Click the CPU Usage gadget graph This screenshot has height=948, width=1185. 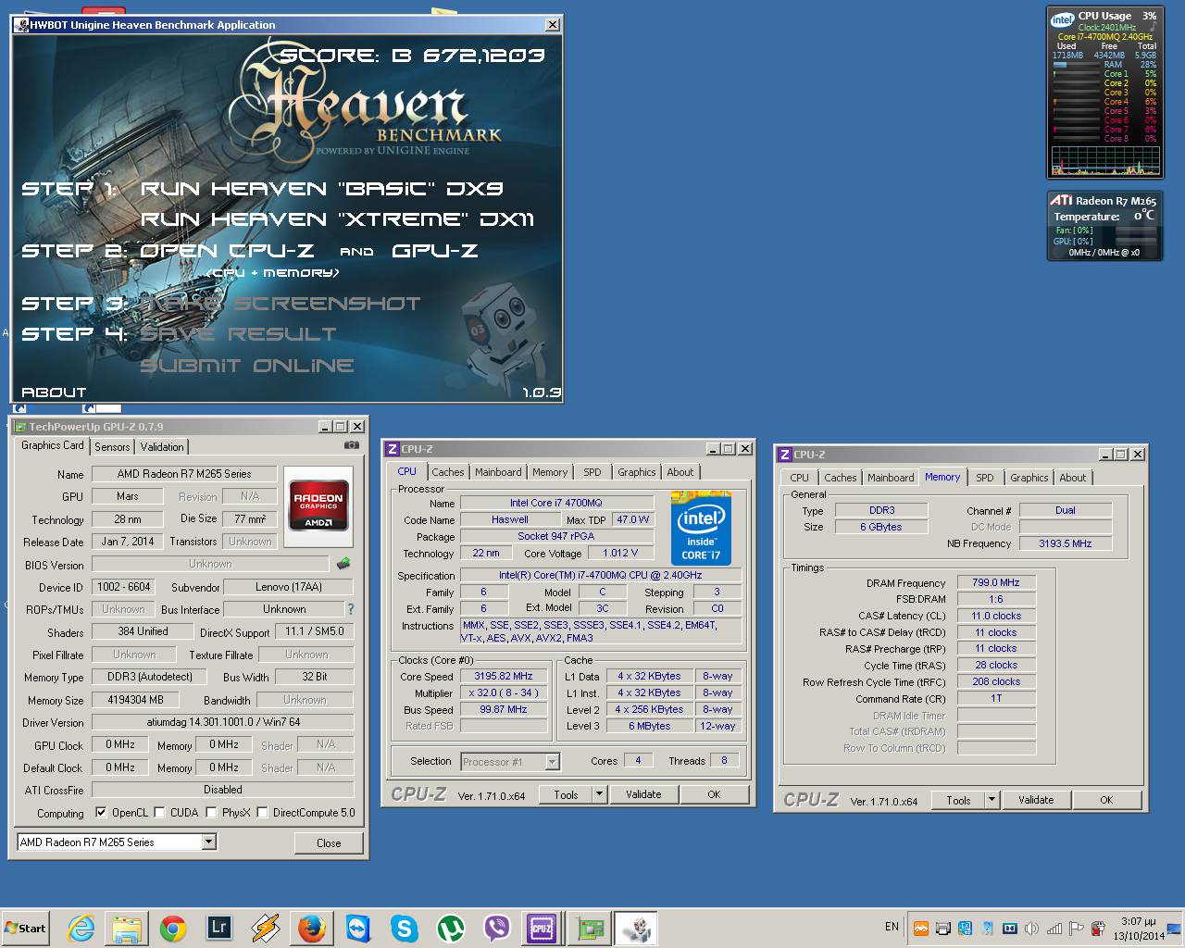point(1104,161)
